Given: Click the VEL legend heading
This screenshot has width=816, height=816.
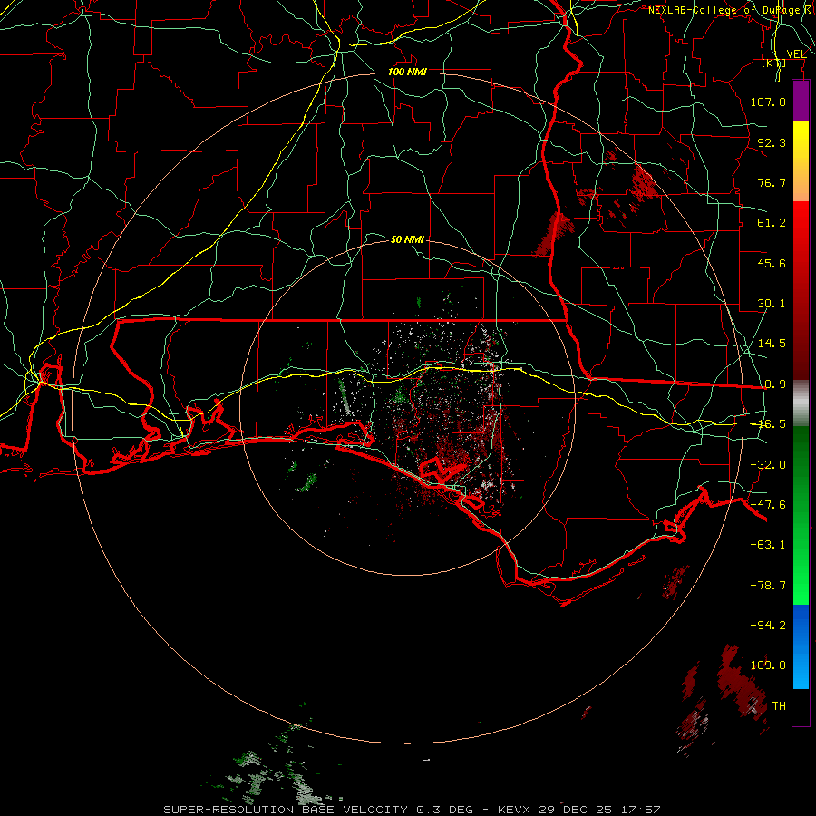Looking at the screenshot, I should tap(797, 54).
